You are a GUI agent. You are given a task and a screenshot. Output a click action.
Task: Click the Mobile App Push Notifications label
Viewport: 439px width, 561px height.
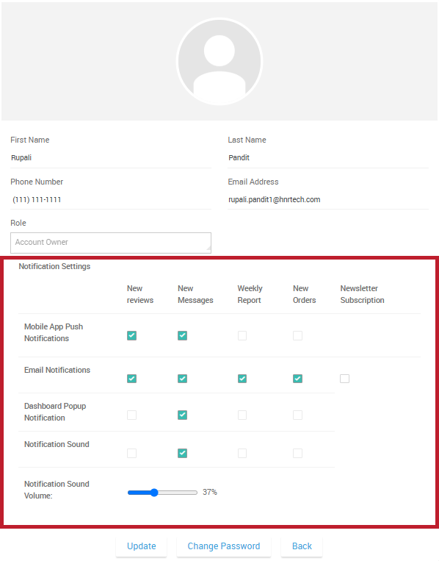[x=54, y=332]
